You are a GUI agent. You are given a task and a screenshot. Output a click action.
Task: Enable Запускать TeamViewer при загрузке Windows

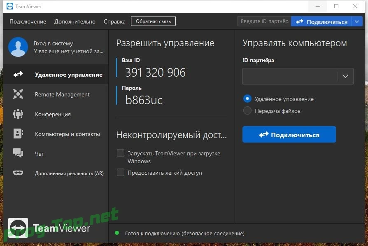121,153
